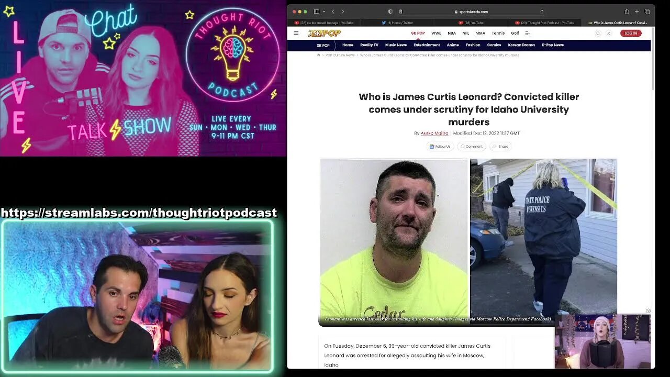Show the tab overview icon
The width and height of the screenshot is (670, 377).
647,12
